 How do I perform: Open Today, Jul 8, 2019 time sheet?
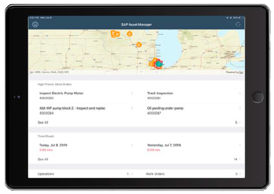coord(86,147)
